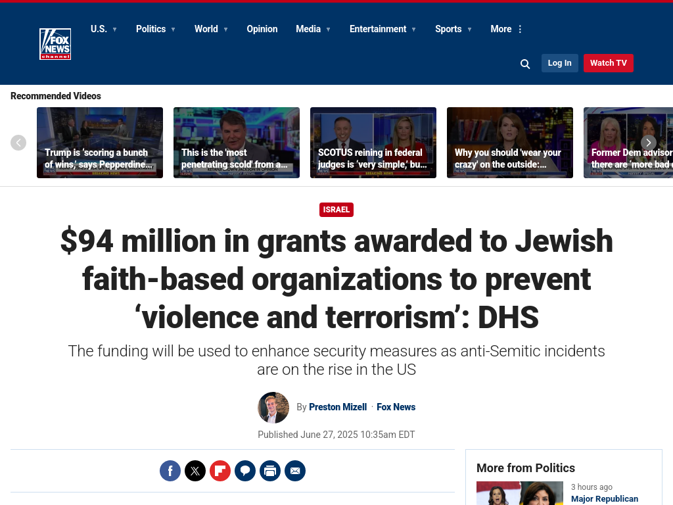Open Preston Mizell author link

pos(338,407)
